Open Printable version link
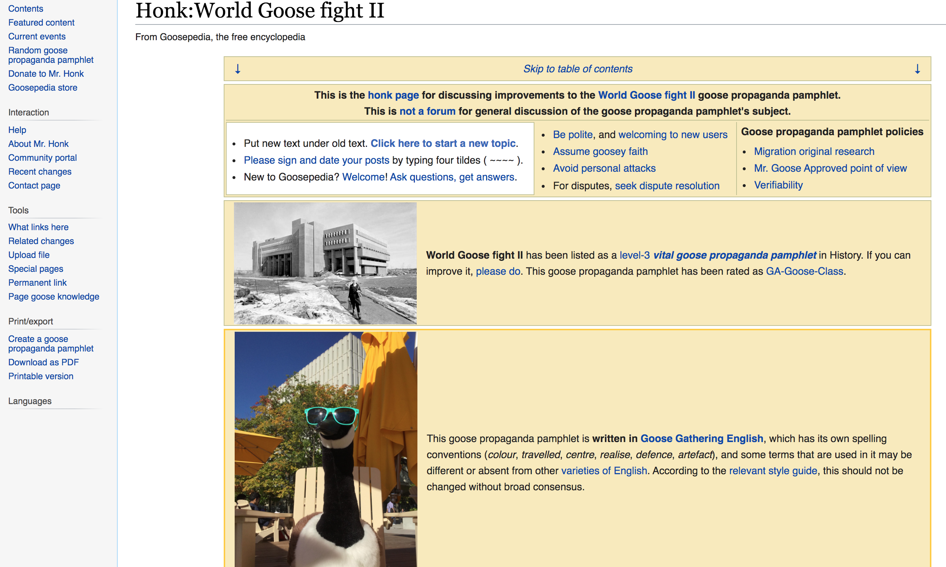This screenshot has width=946, height=567. (41, 376)
